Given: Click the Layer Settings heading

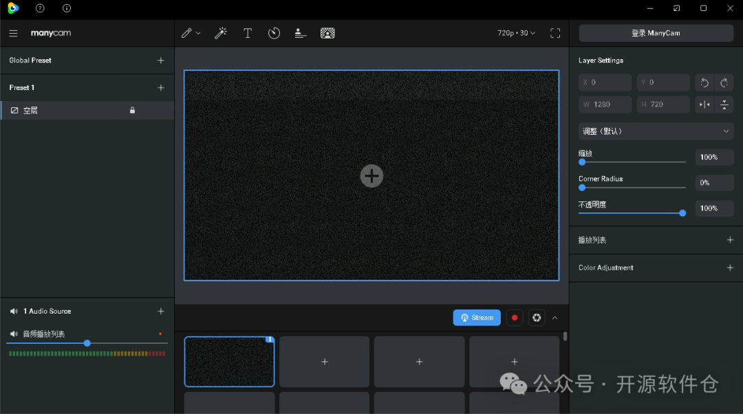Looking at the screenshot, I should pos(601,60).
